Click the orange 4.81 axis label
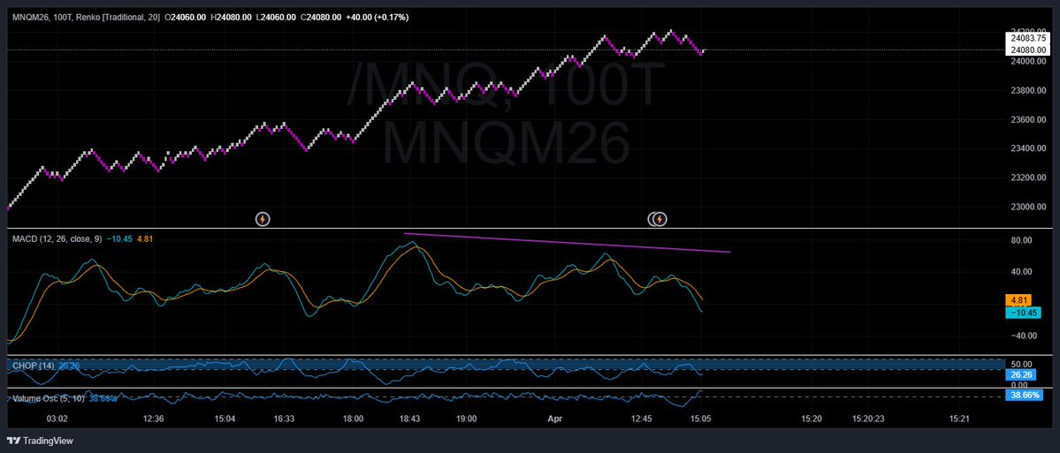 1018,299
